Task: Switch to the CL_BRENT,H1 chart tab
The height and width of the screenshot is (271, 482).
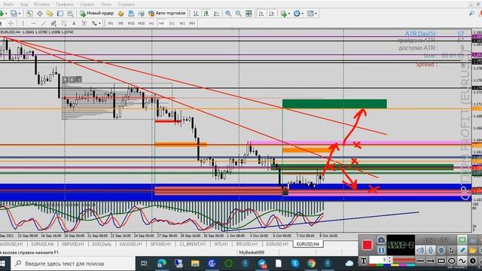Action: coord(193,244)
